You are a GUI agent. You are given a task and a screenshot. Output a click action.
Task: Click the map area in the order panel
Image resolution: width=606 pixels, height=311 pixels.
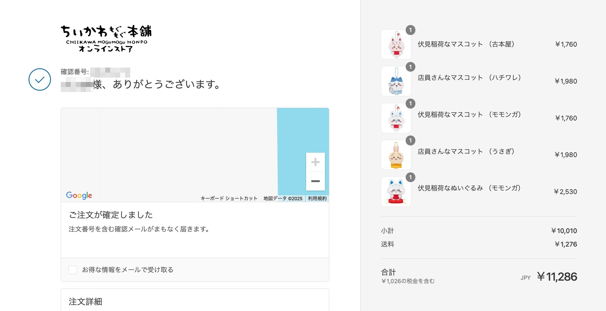(x=195, y=155)
